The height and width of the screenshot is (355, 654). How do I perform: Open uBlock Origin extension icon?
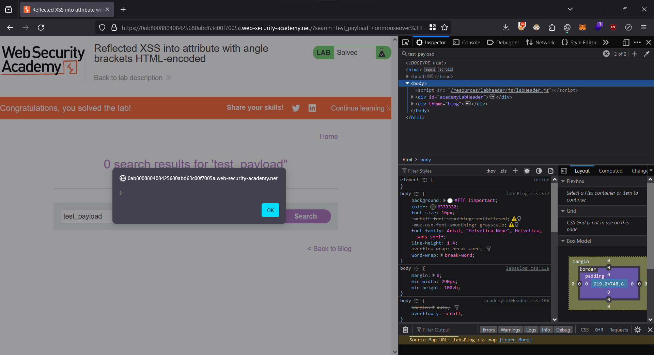pyautogui.click(x=613, y=27)
